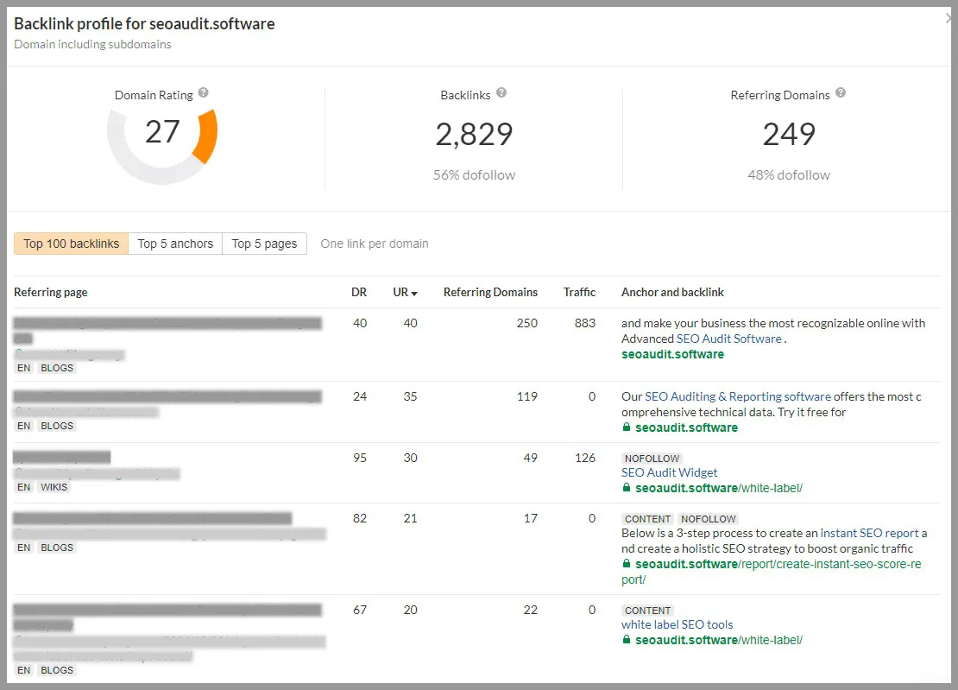Open the Domain Rating help tooltip icon

(204, 93)
